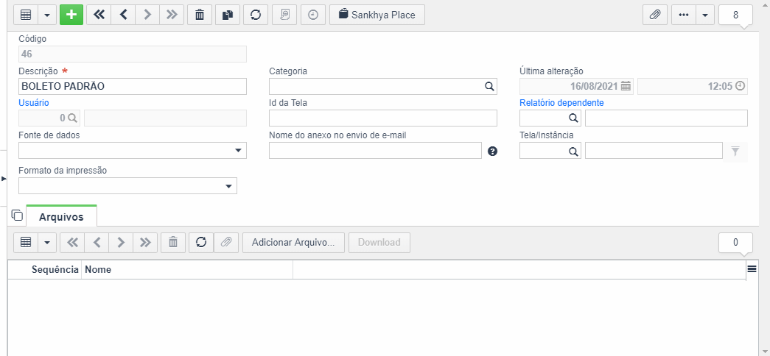Open the history clock icon in toolbar
Image resolution: width=770 pixels, height=356 pixels.
pyautogui.click(x=313, y=15)
